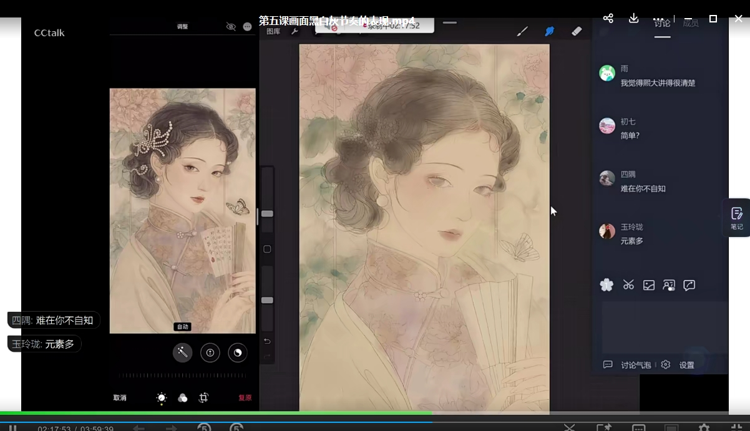Screen dimensions: 750x431
Task: Click the square modifier button between sliders
Action: coord(267,249)
